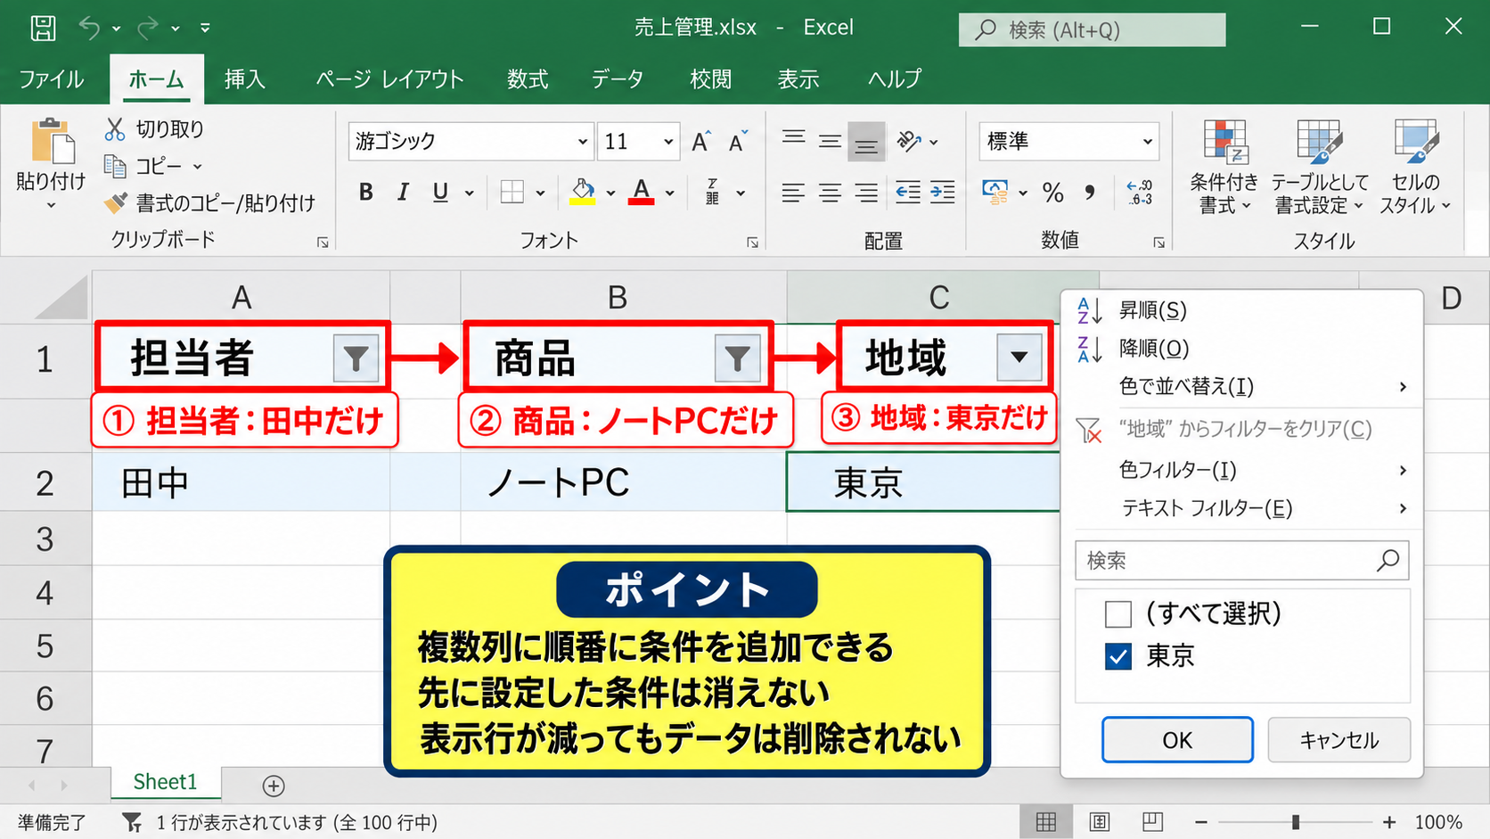Check the (すべて選択) checkbox
1490x839 pixels.
click(1117, 613)
